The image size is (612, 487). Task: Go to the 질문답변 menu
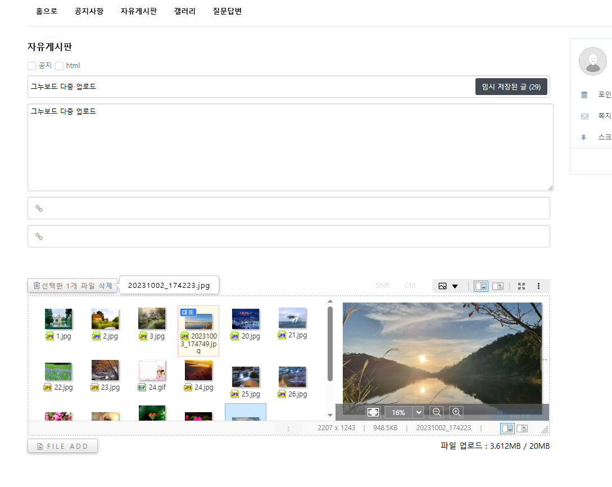(x=227, y=11)
